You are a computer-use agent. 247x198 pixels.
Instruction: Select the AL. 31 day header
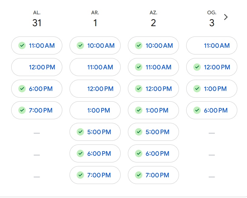(37, 19)
